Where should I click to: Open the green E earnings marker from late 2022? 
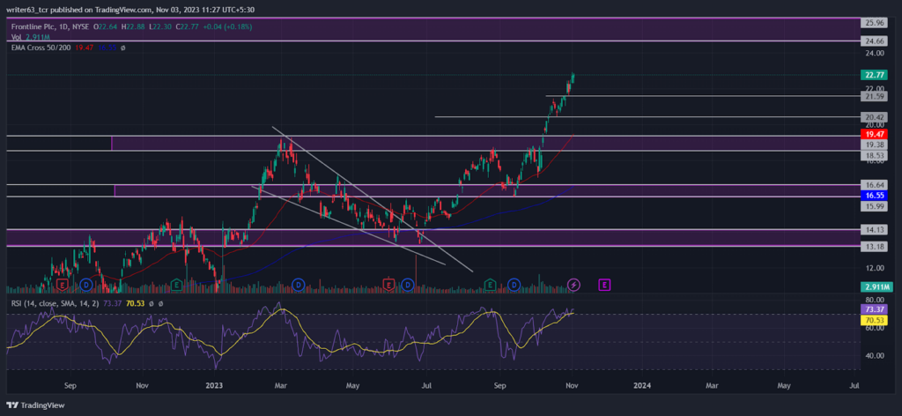176,285
